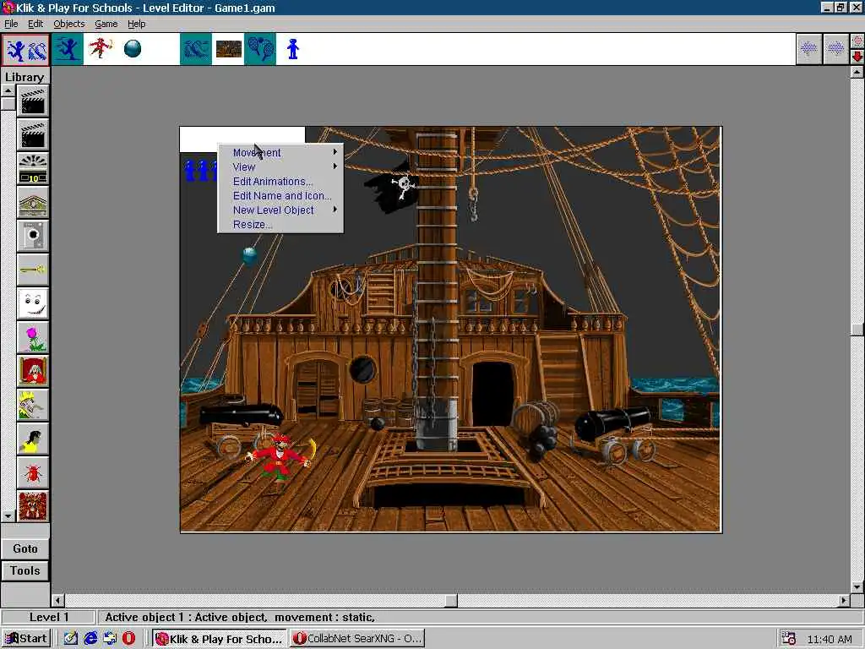Open the Game menu

pos(106,24)
